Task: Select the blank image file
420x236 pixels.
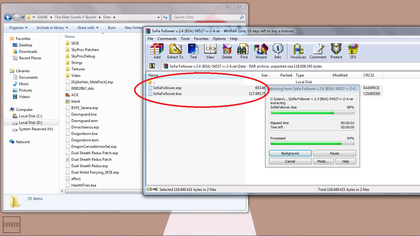Action: point(73,101)
